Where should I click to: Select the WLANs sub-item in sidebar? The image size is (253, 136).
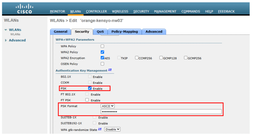(15, 34)
